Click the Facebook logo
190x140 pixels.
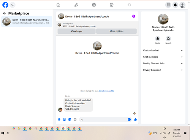coord(5,5)
